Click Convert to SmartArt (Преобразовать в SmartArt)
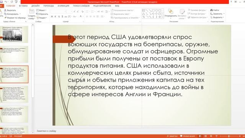 click(x=125, y=18)
